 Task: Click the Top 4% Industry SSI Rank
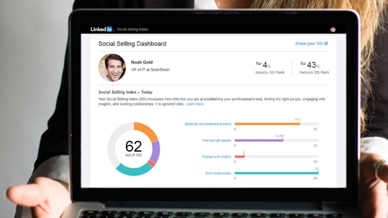coord(270,68)
